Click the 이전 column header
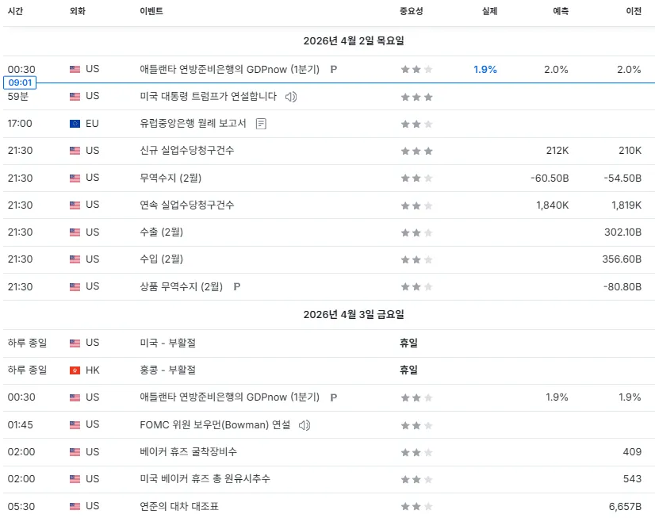655x518 pixels. [634, 11]
